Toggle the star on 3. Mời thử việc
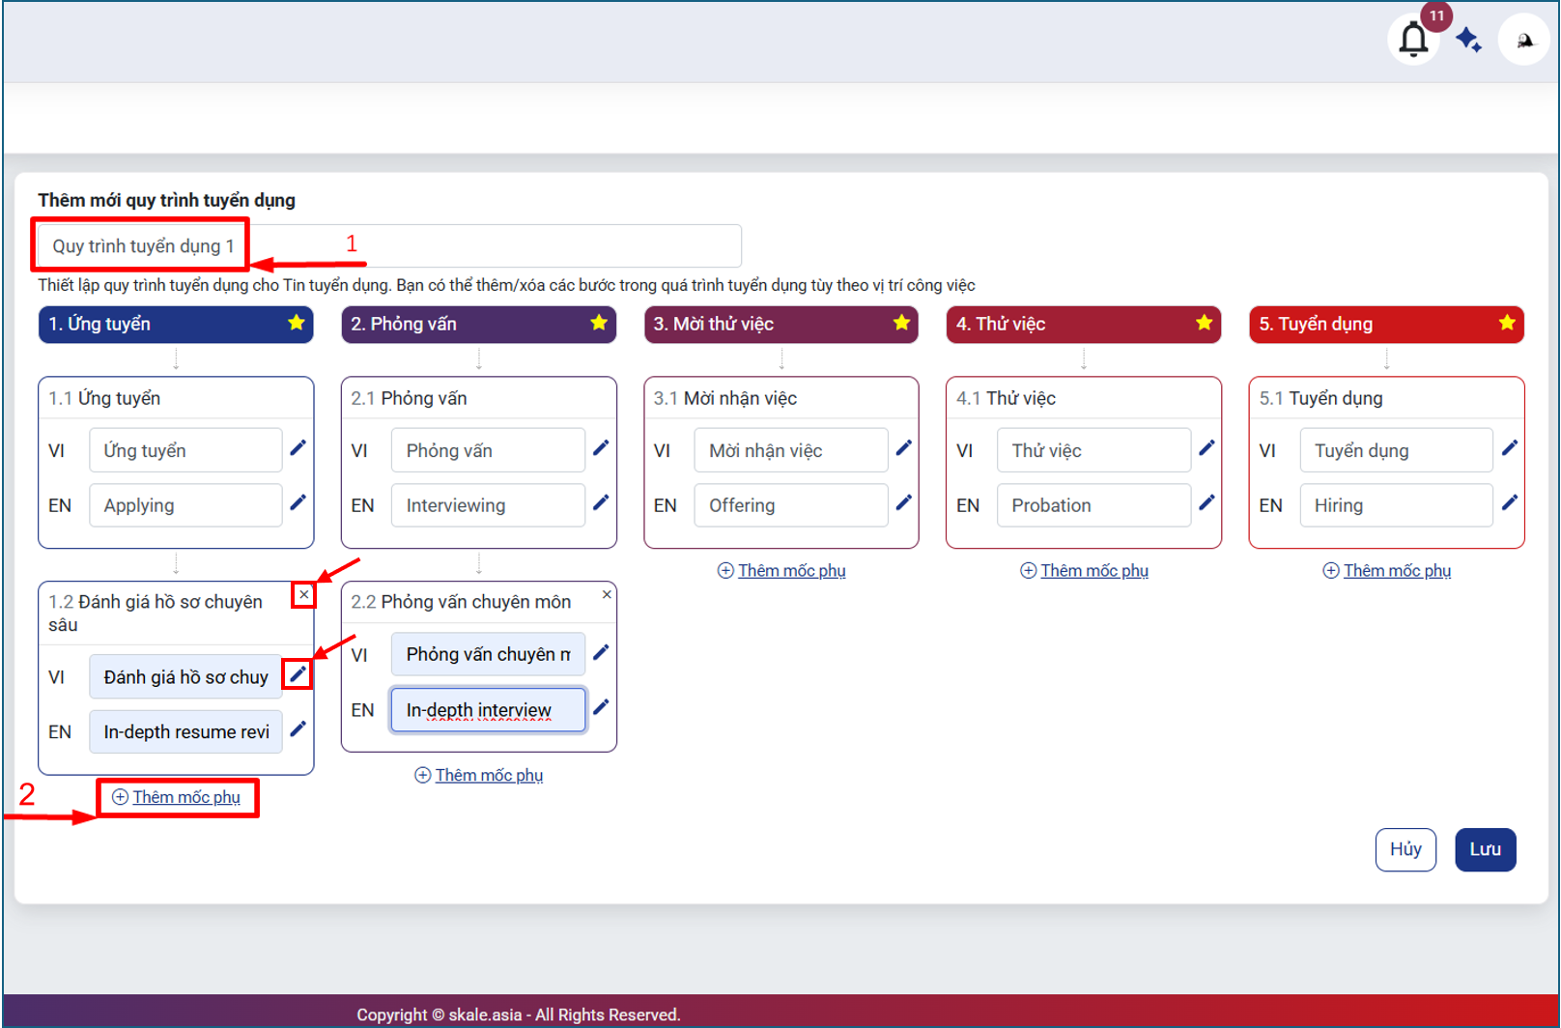1561x1028 pixels. coord(901,323)
